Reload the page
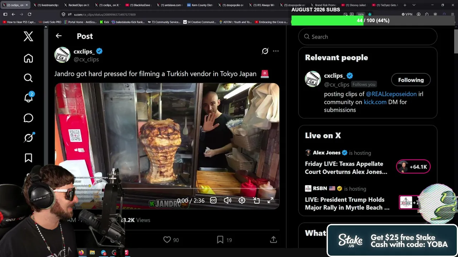The height and width of the screenshot is (257, 458). tap(29, 14)
